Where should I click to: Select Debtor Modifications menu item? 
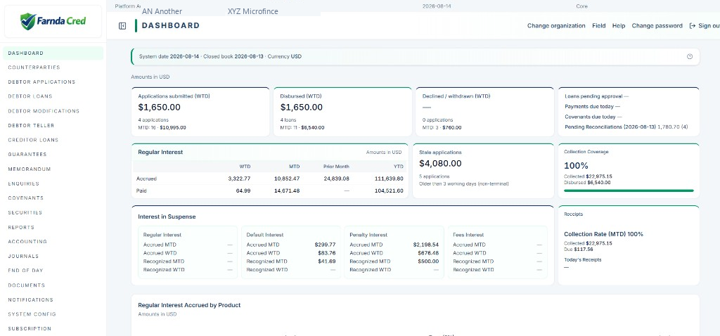tap(53, 111)
